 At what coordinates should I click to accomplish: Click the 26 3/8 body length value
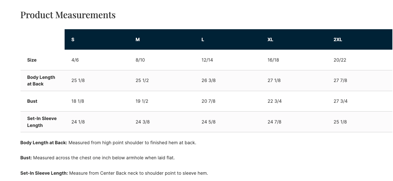pos(209,80)
